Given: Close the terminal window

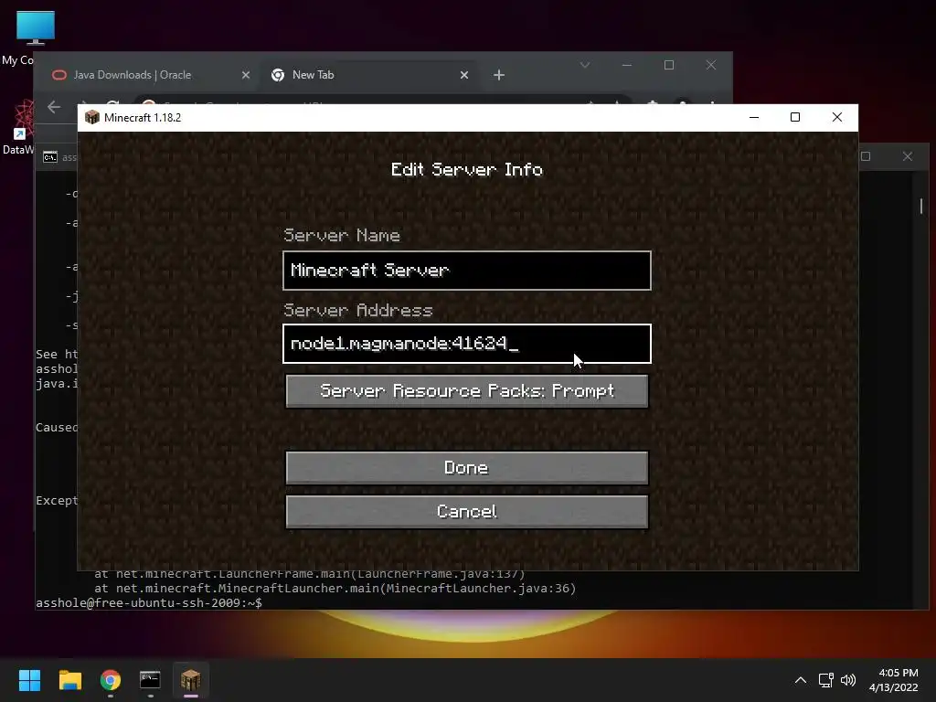Looking at the screenshot, I should 908,156.
